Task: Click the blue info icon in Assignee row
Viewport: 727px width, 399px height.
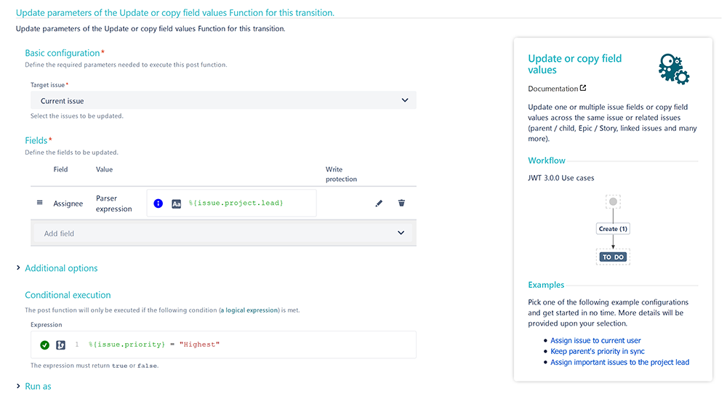Action: tap(158, 203)
